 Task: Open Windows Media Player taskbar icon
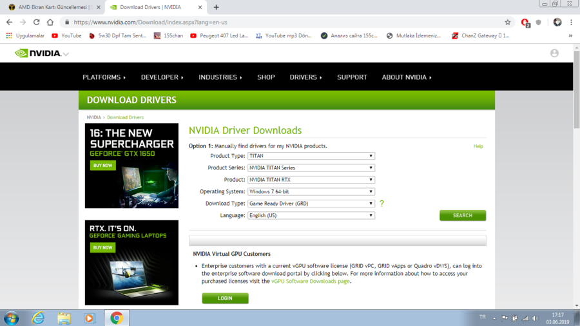click(90, 318)
